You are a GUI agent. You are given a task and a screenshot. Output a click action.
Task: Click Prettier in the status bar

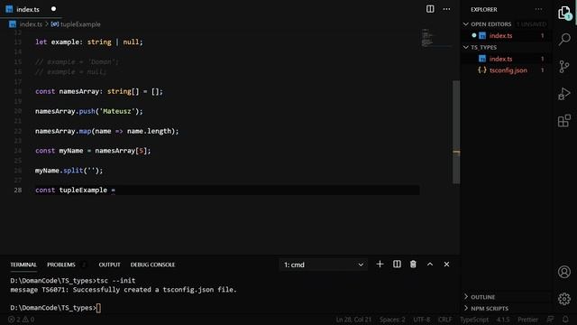point(527,320)
